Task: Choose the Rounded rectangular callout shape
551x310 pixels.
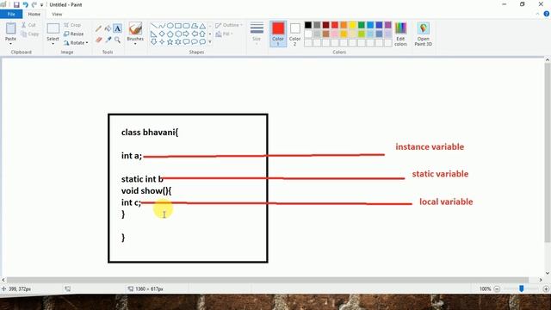Action: [186, 42]
